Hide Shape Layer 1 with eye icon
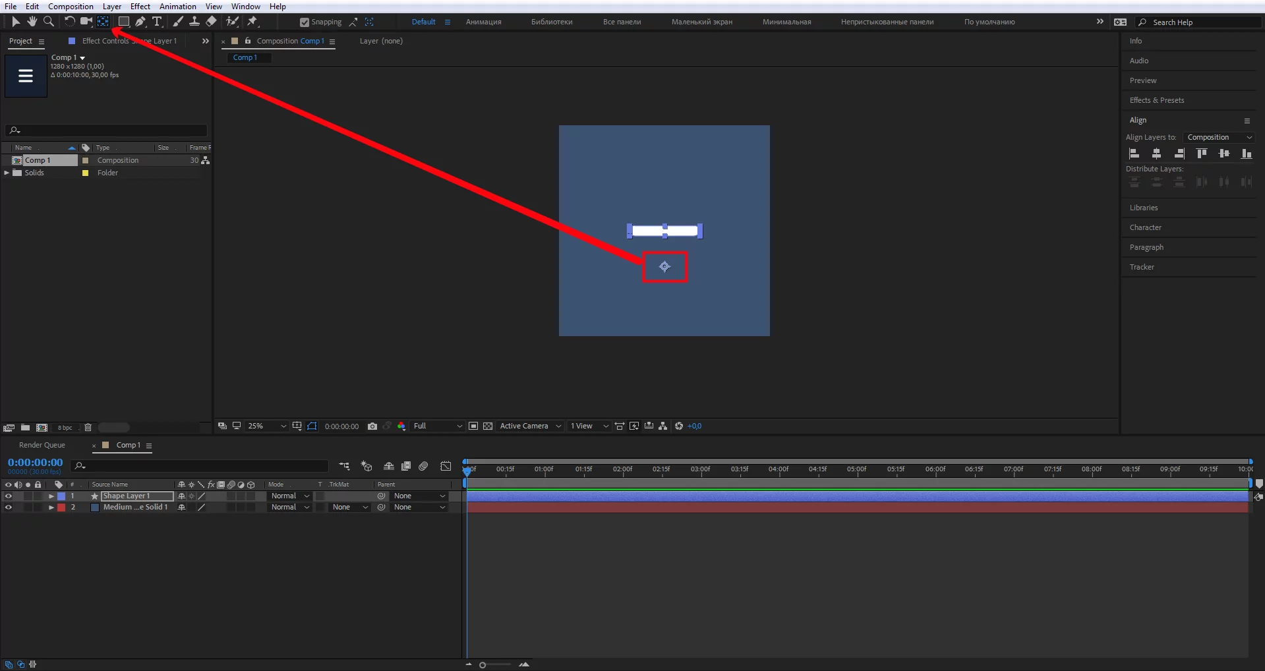The image size is (1265, 671). click(9, 496)
